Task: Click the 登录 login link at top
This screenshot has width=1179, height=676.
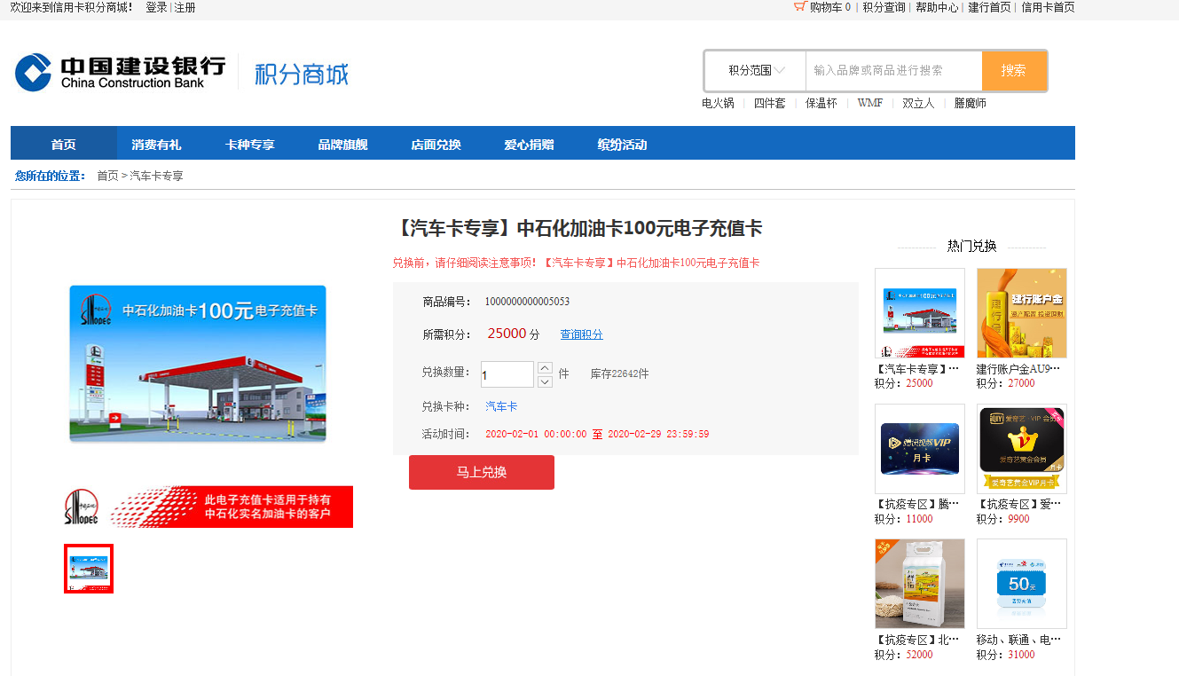Action: [x=156, y=7]
